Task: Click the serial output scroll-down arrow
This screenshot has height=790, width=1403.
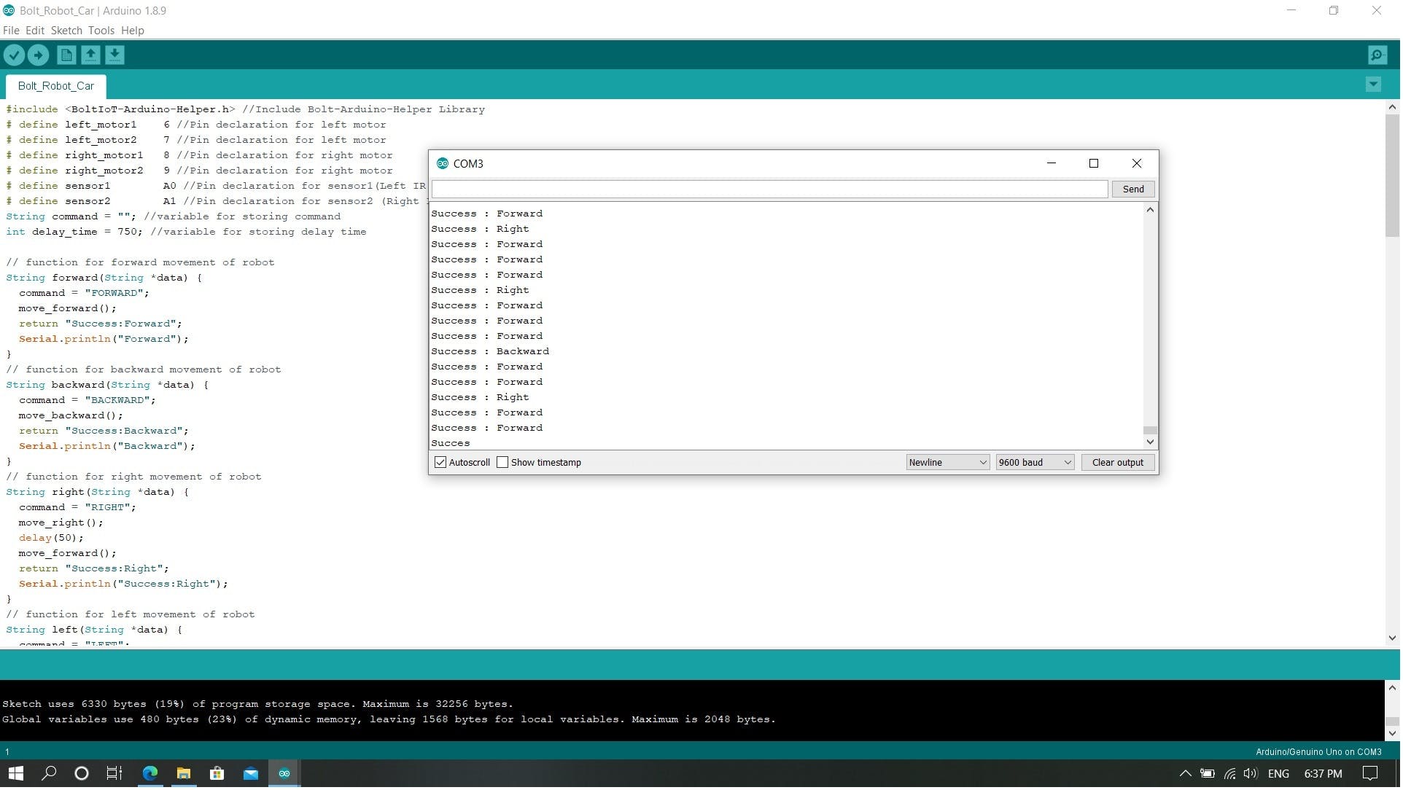Action: (x=1150, y=442)
